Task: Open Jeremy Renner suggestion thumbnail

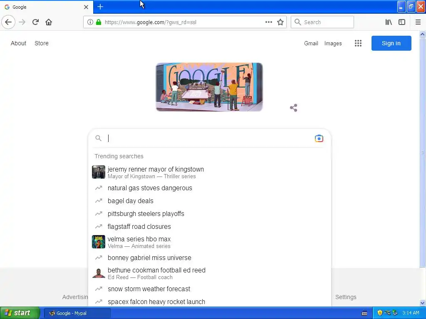Action: (98, 172)
